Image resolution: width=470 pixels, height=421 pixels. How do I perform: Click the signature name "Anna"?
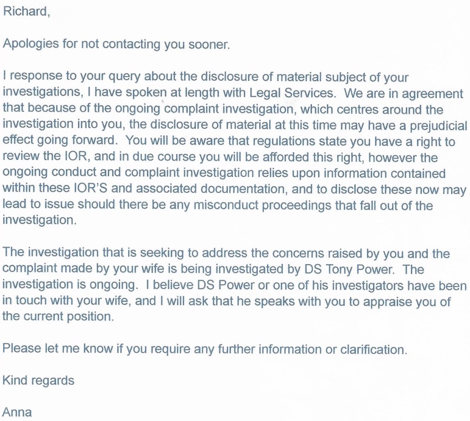17,412
